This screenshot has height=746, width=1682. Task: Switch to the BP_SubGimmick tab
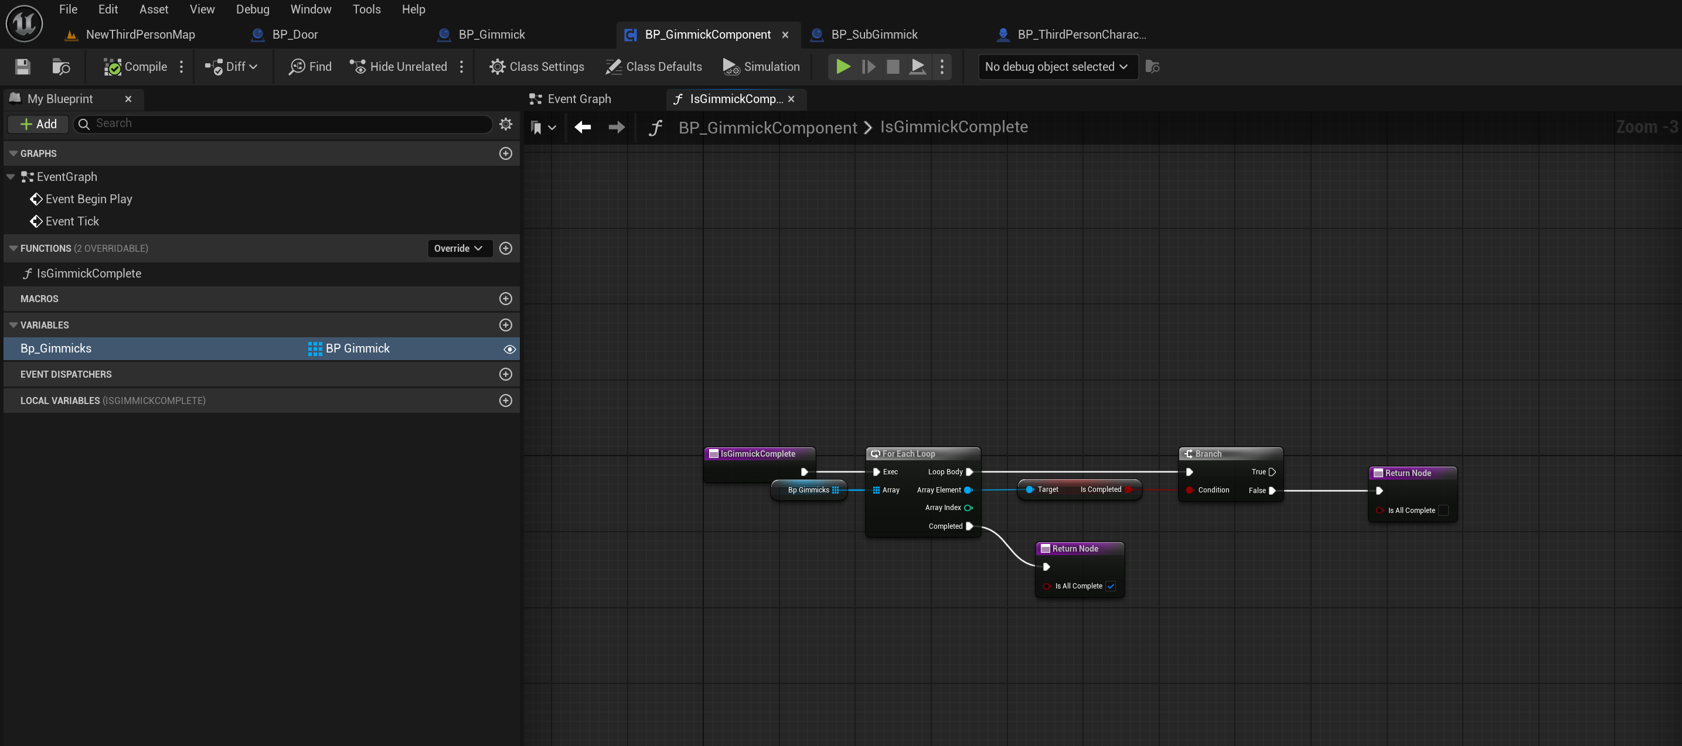pyautogui.click(x=874, y=35)
